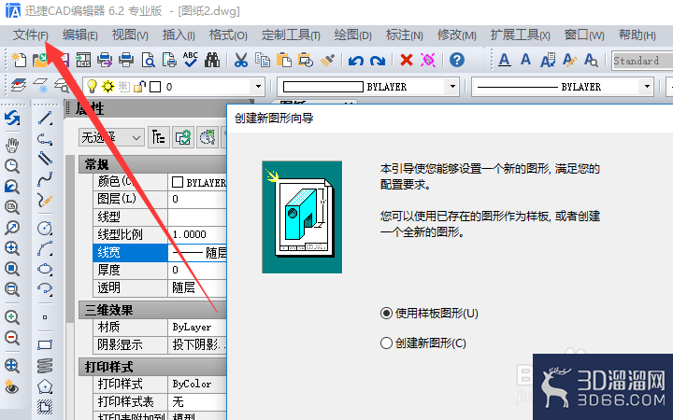Click the Print icon
The image size is (673, 420).
[126, 60]
